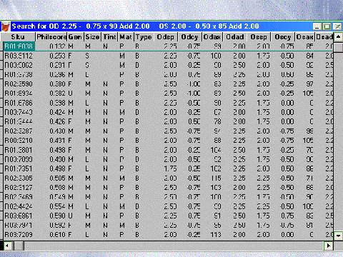Click the Oscy column header
Image resolution: width=343 pixels, height=257 pixels.
(x=283, y=37)
